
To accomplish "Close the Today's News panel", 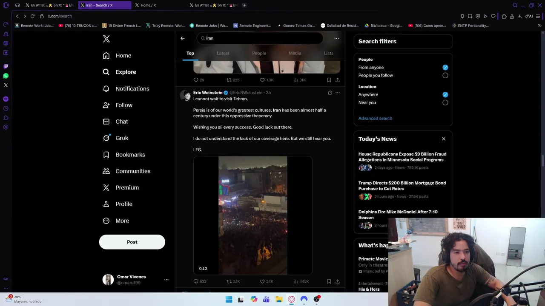I will click(444, 139).
